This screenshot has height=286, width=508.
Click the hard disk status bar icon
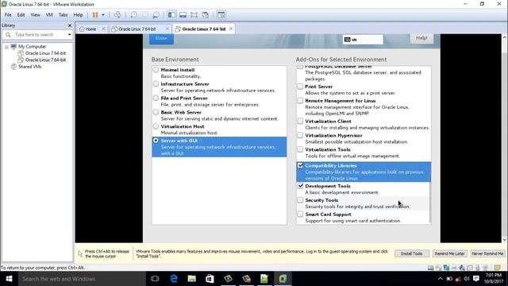coord(430,268)
